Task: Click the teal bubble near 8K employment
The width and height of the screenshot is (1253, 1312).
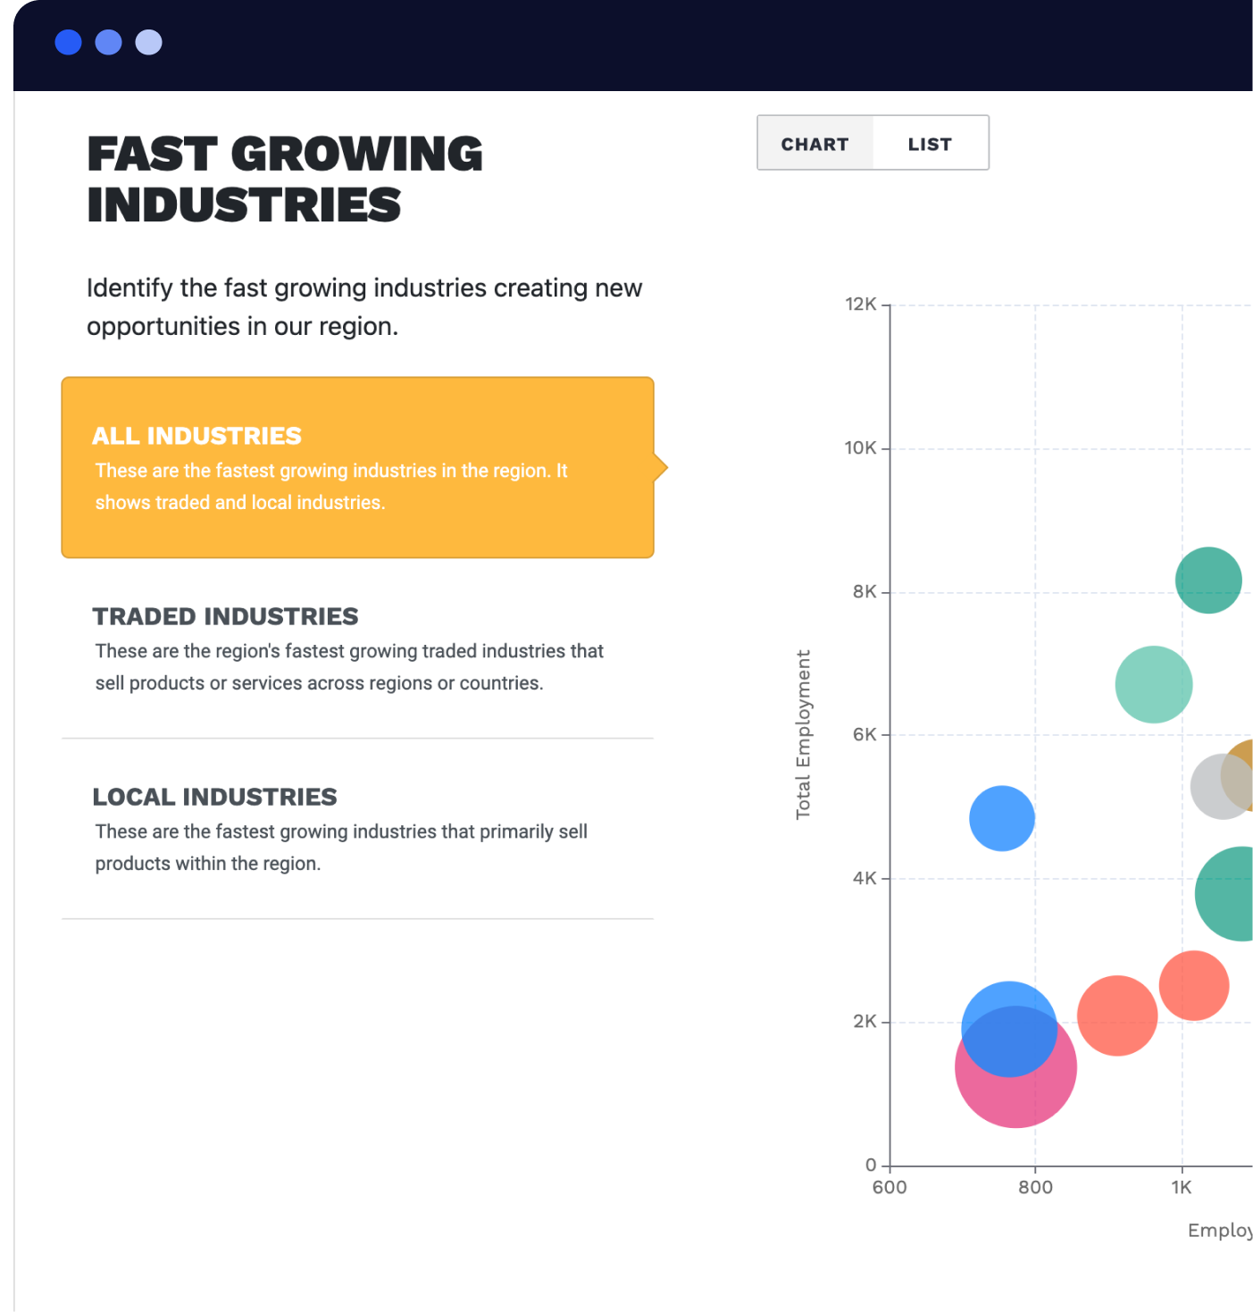Action: pos(1208,578)
